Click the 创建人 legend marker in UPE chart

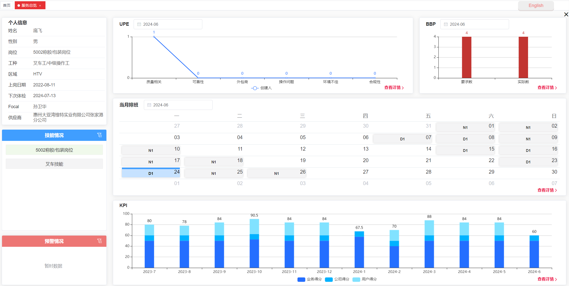coord(255,88)
